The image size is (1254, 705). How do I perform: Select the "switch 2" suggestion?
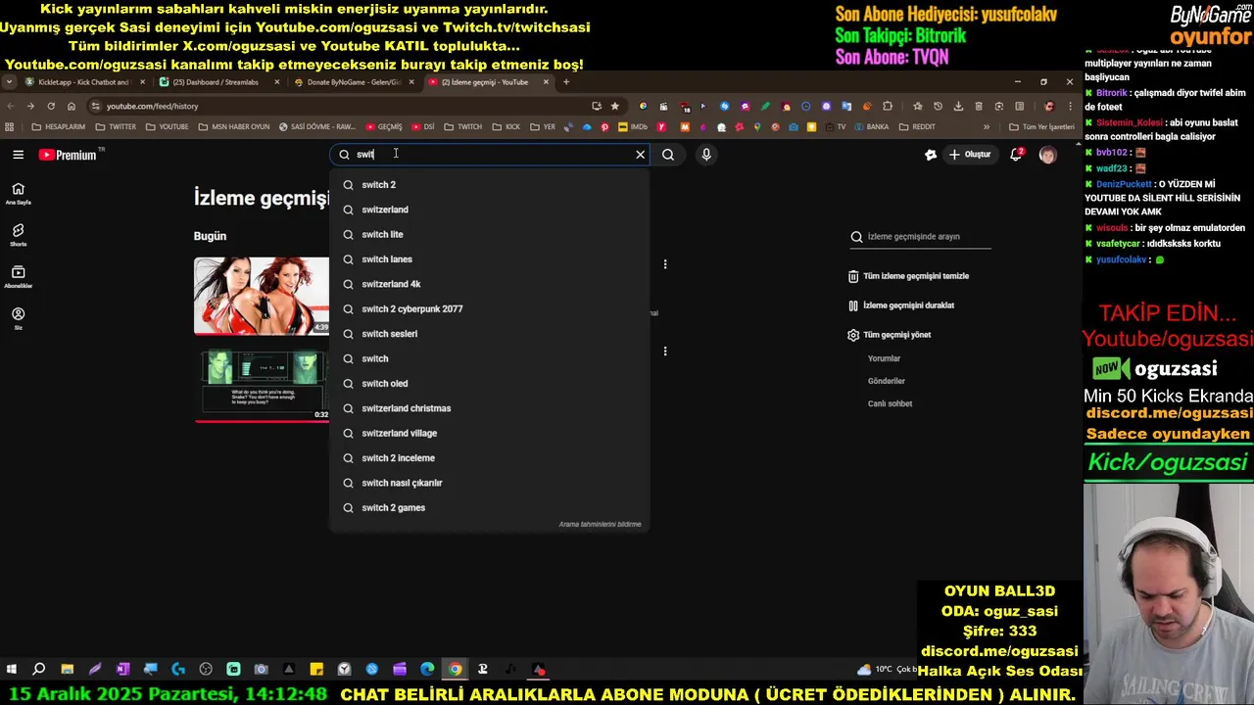490,185
